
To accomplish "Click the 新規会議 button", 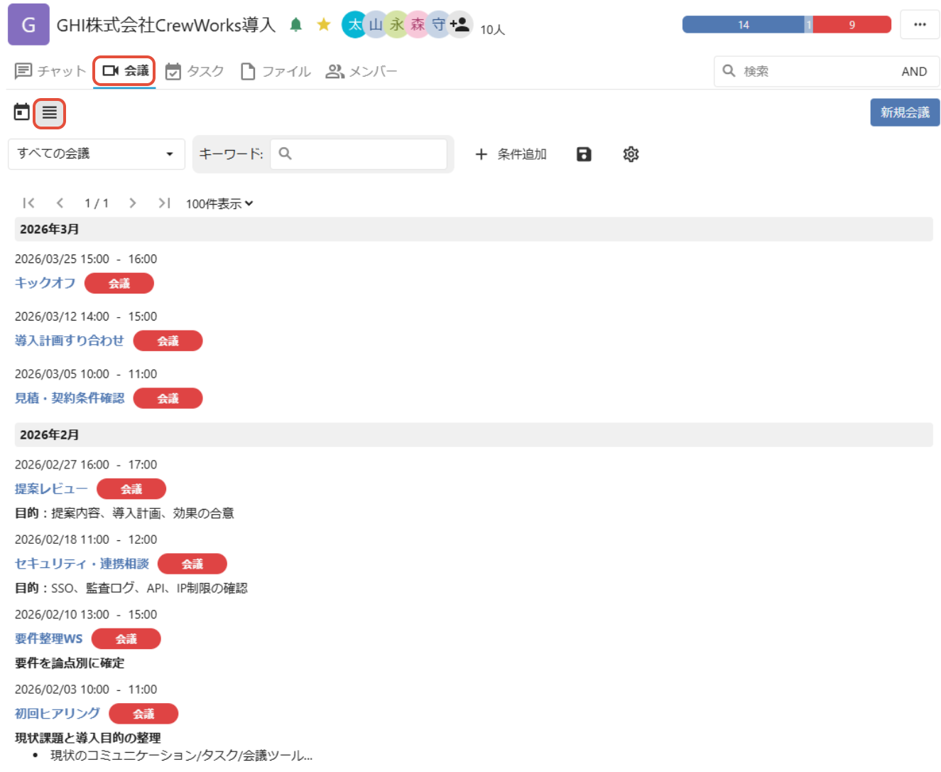I will point(905,112).
